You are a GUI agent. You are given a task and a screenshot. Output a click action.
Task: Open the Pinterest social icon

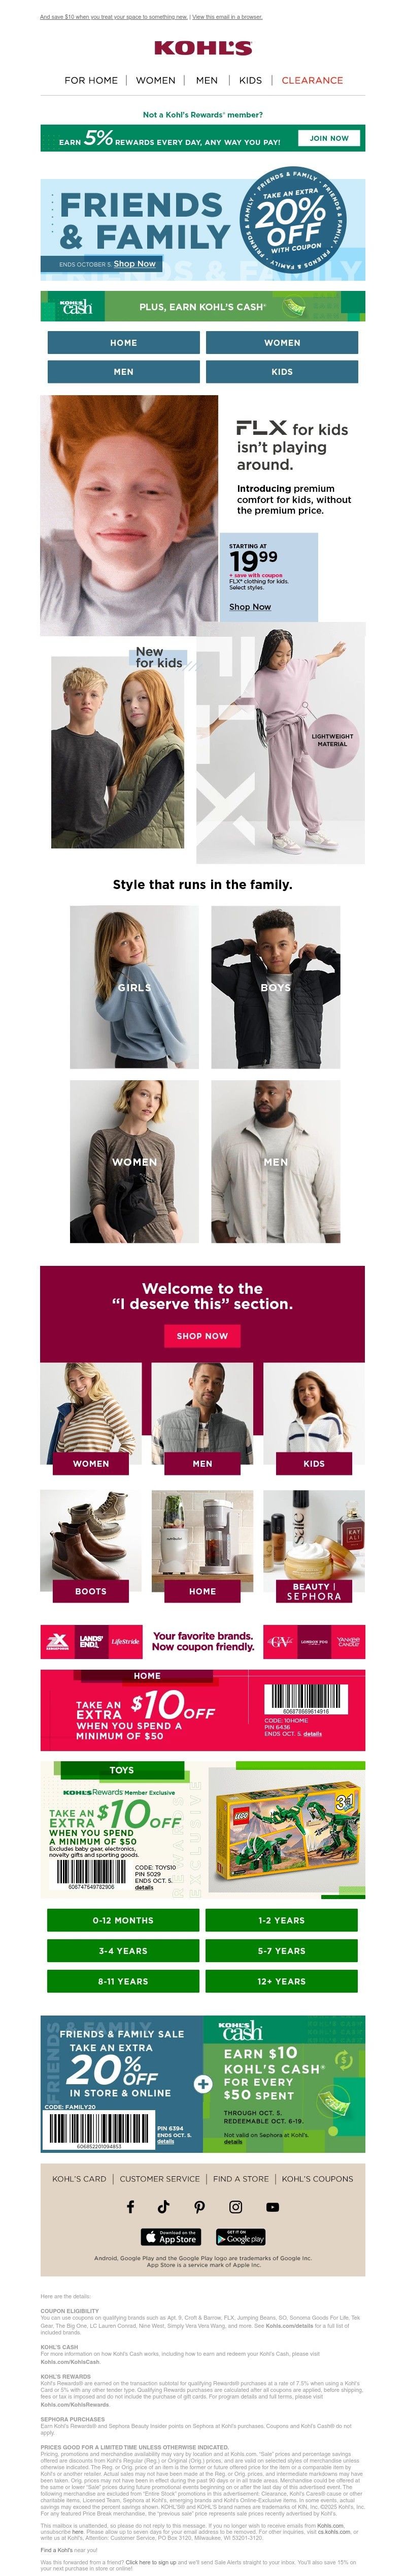pos(199,2207)
